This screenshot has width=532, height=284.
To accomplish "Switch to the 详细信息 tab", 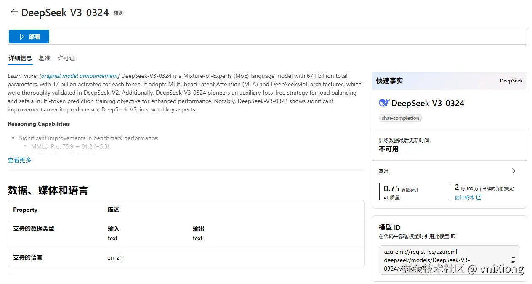I will [x=20, y=58].
